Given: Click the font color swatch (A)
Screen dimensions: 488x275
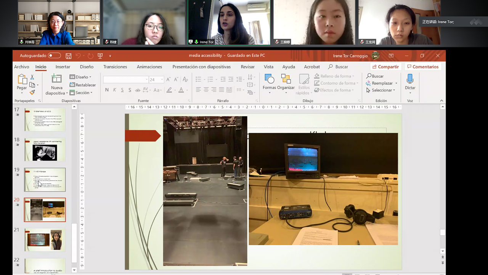Looking at the screenshot, I should [x=181, y=90].
